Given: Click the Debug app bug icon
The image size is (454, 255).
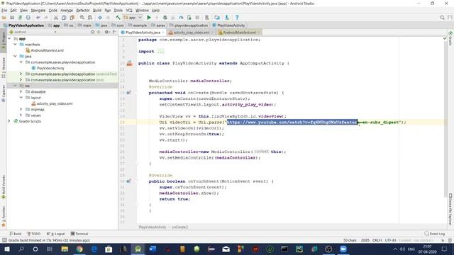Looking at the screenshot, I should [165, 18].
